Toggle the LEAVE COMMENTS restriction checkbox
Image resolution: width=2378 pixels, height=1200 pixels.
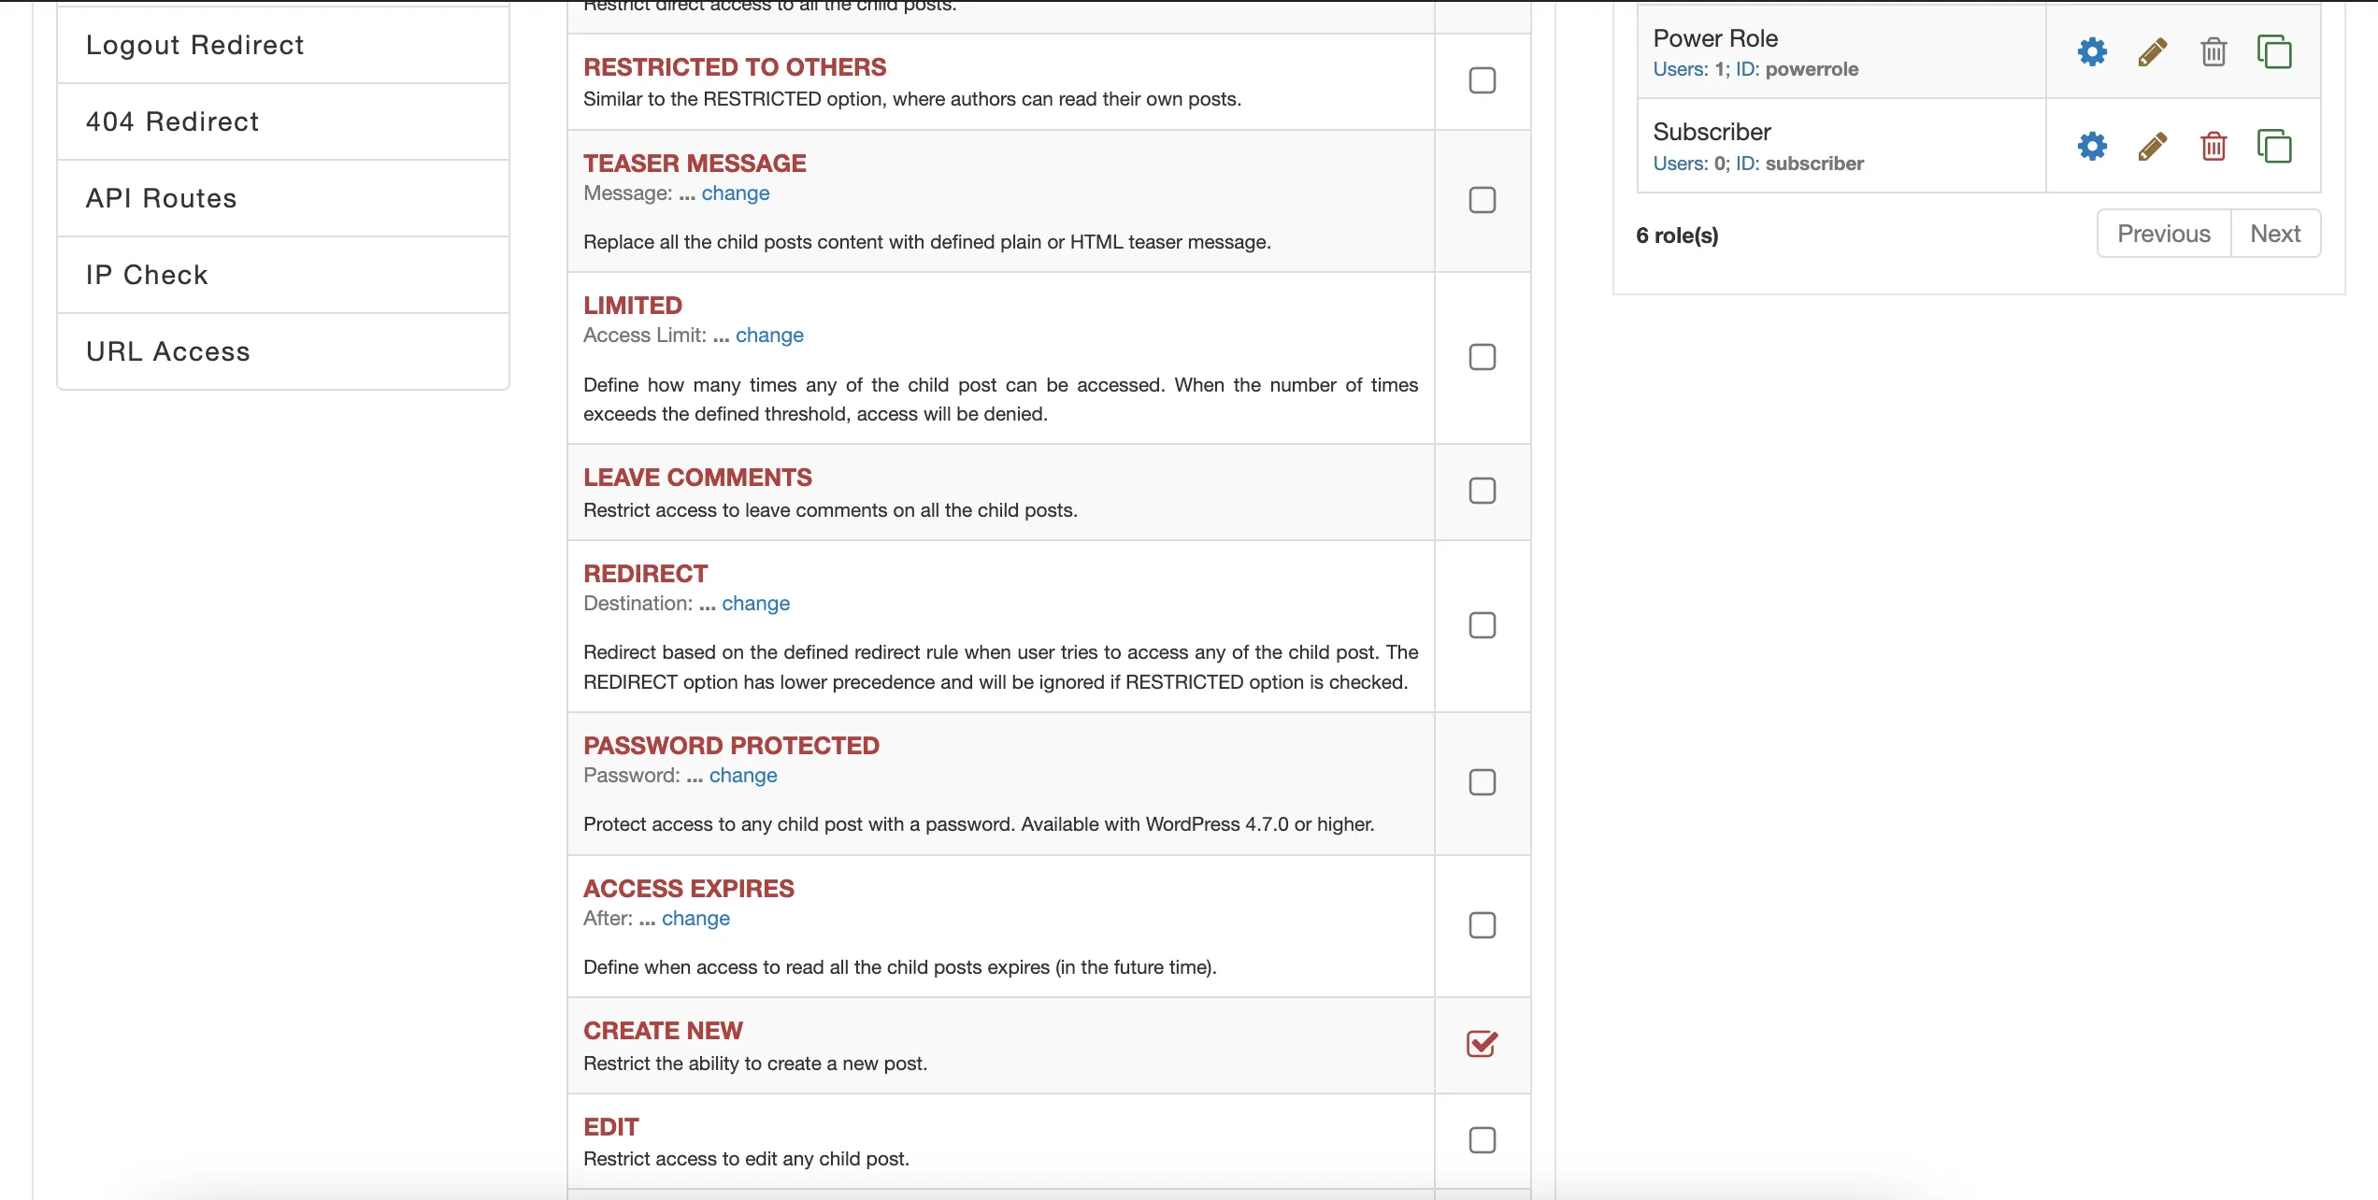point(1483,491)
